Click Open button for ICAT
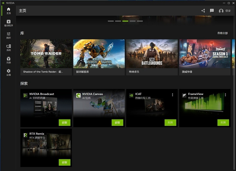Image resolution: width=236 pixels, height=171 pixels. click(x=170, y=122)
